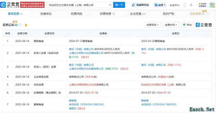This screenshot has height=113, width=216.
Task: Clear the search box with the X icon
Action: [x=110, y=5]
